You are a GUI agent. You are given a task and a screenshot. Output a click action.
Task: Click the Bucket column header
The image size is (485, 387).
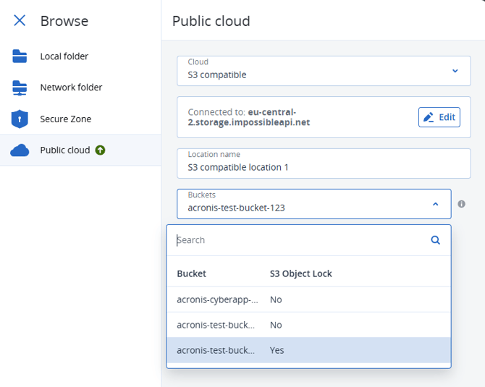[x=192, y=273]
